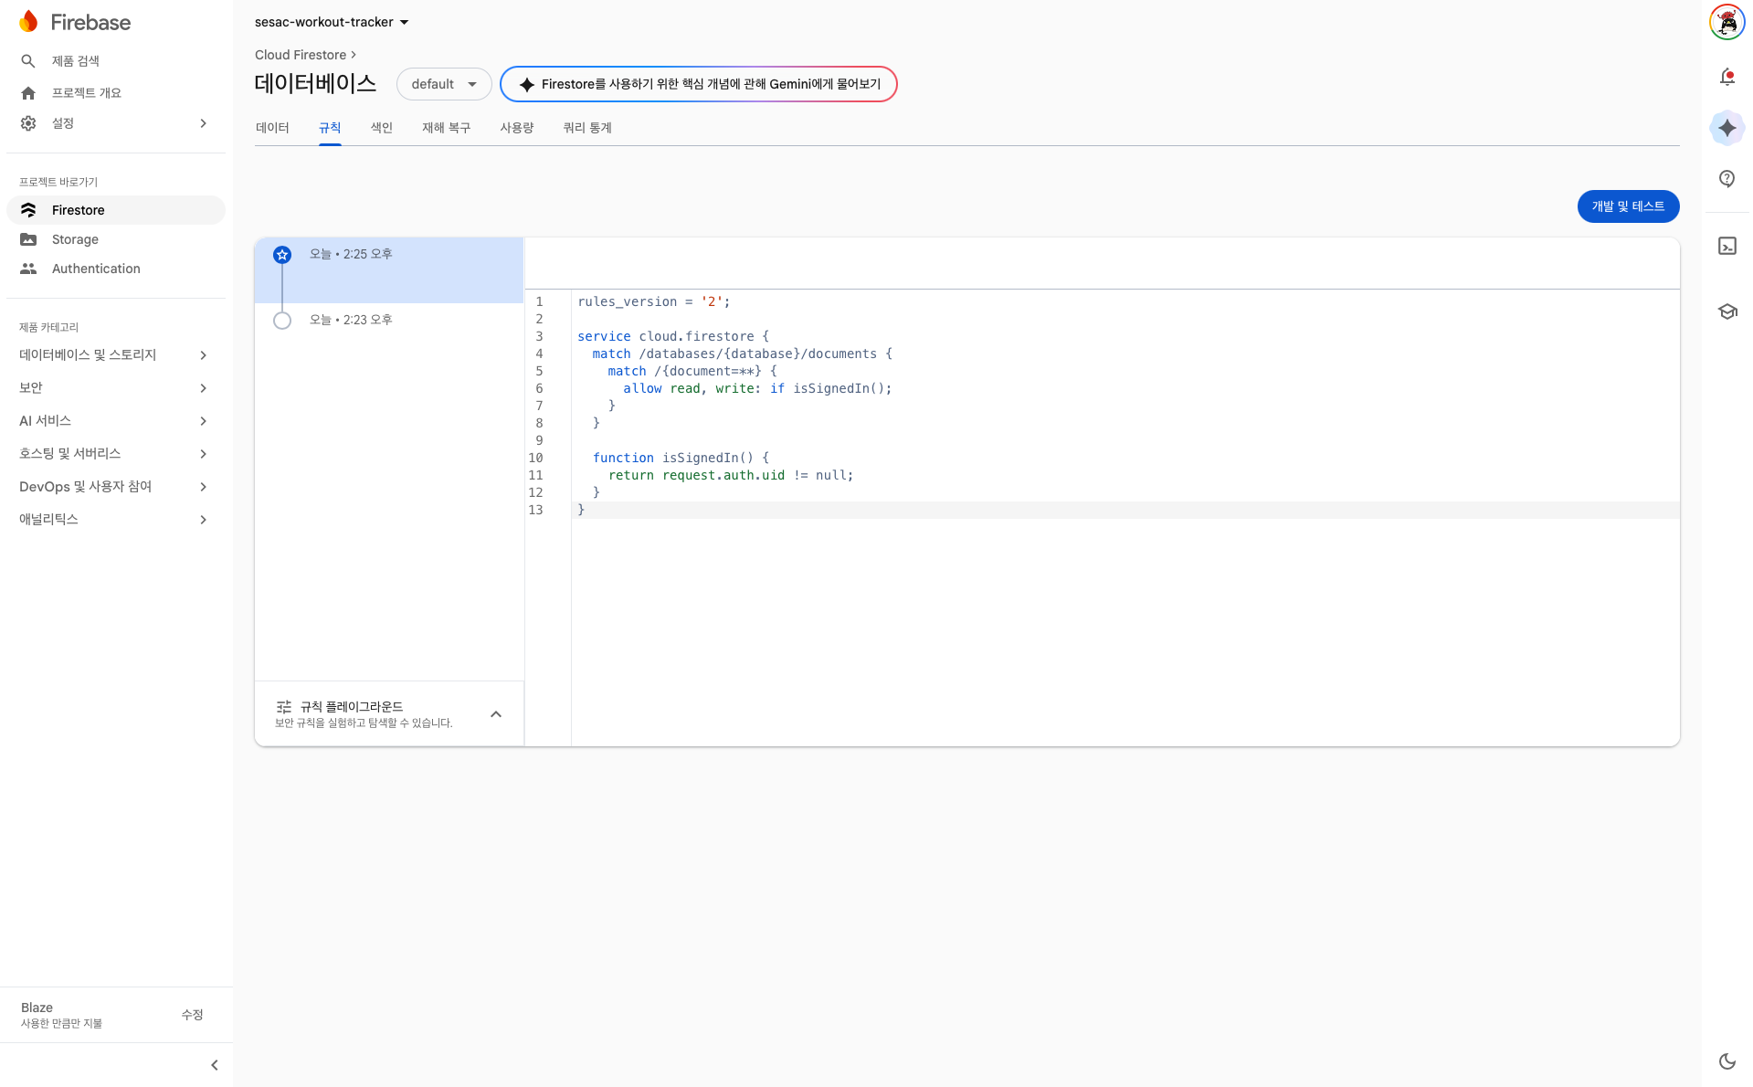
Task: Open the Gemini sparkle assistant
Action: tap(1727, 128)
